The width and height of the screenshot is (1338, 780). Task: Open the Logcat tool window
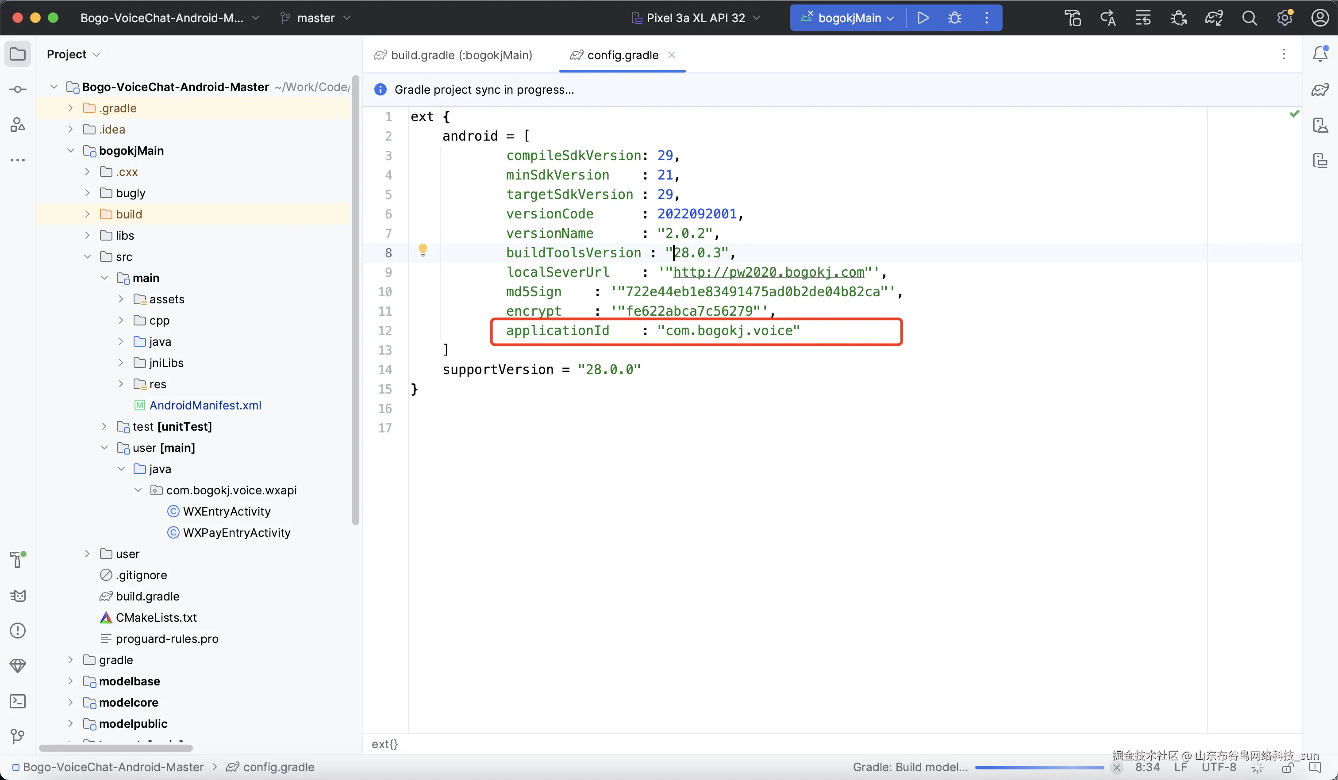pos(18,595)
